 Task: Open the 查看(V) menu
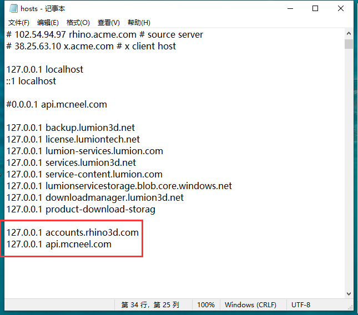[109, 23]
